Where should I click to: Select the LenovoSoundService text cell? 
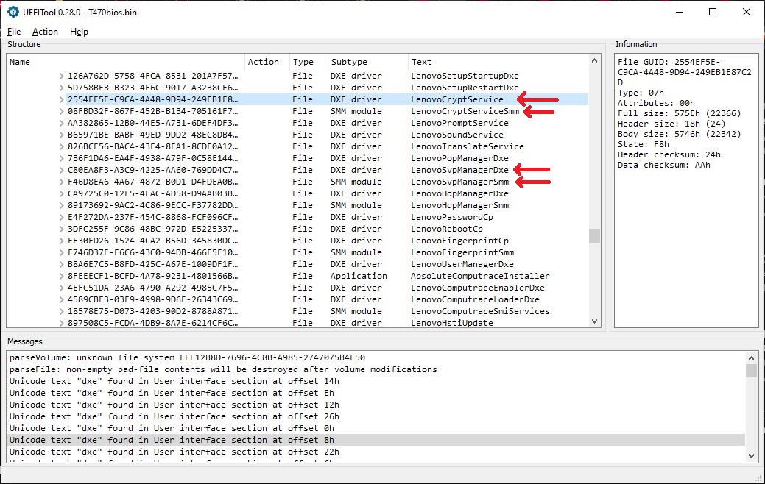pos(457,135)
